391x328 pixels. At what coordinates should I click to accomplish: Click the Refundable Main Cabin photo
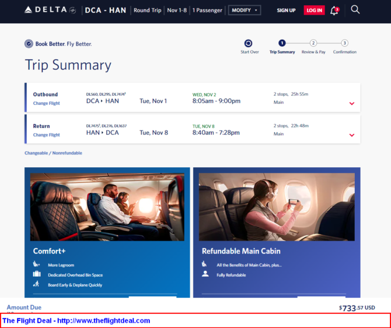pos(277,207)
